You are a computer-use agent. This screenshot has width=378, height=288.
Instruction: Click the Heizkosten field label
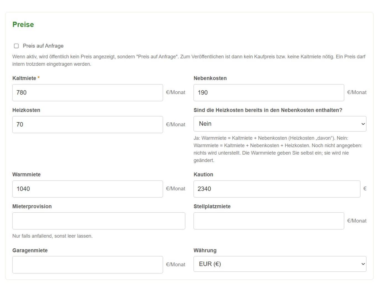pyautogui.click(x=26, y=110)
